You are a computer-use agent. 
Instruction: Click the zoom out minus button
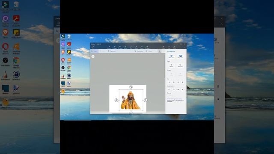(156, 51)
